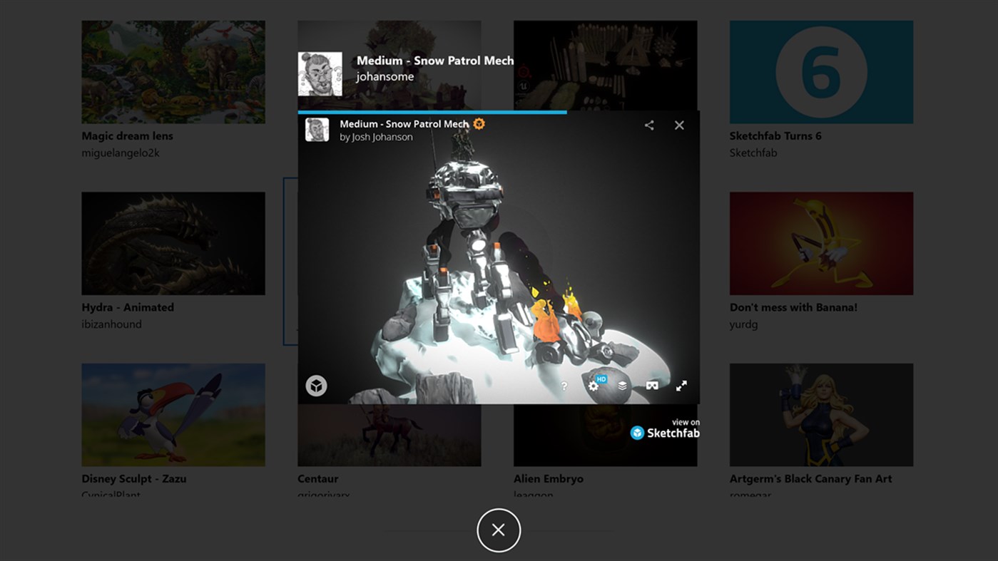Open the Hydra - Animated model
998x561 pixels.
tap(173, 242)
